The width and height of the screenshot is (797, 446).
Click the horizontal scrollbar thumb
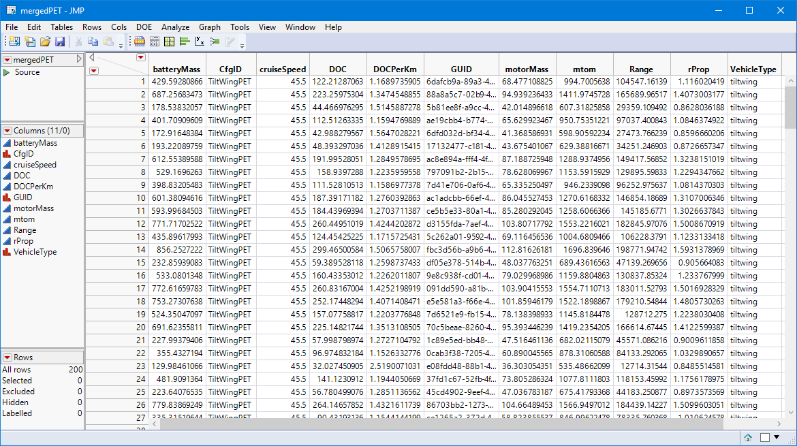pos(441,424)
